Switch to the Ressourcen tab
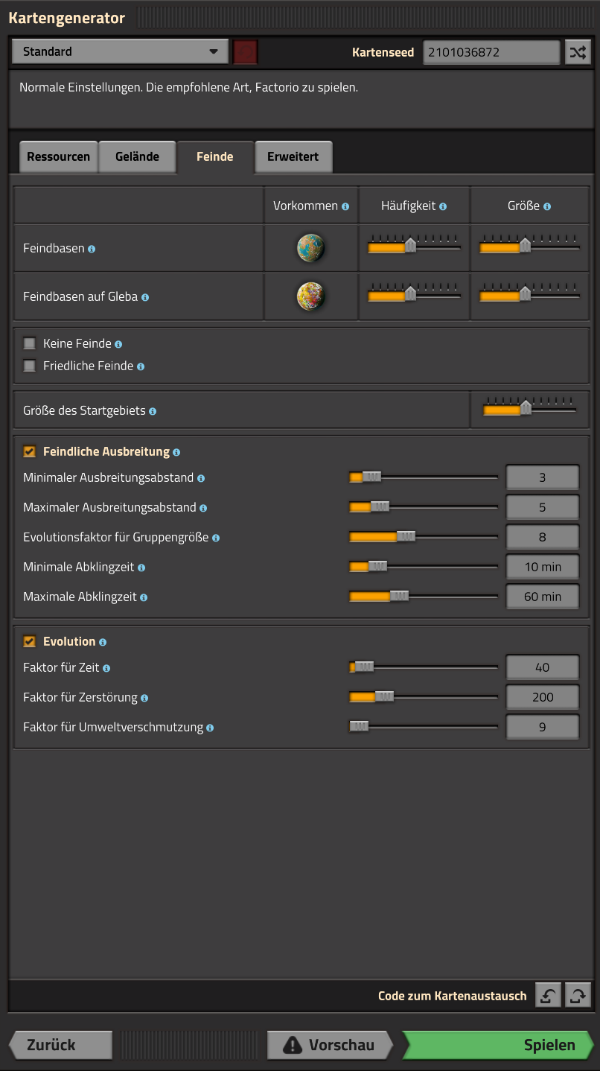This screenshot has width=600, height=1071. click(58, 156)
